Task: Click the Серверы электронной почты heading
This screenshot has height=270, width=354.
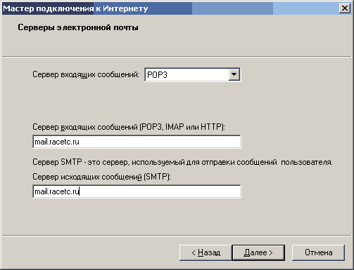Action: 78,27
